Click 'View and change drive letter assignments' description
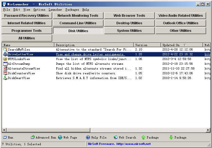212x148 pixels. (91, 54)
